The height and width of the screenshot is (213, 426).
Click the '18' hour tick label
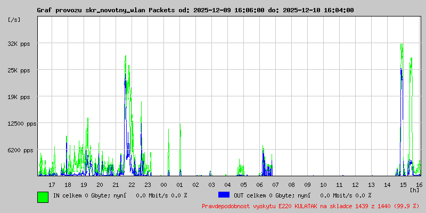[x=68, y=185]
